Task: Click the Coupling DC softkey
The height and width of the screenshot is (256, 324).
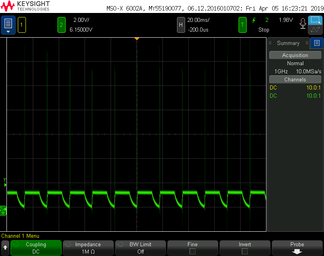Action: pos(36,248)
